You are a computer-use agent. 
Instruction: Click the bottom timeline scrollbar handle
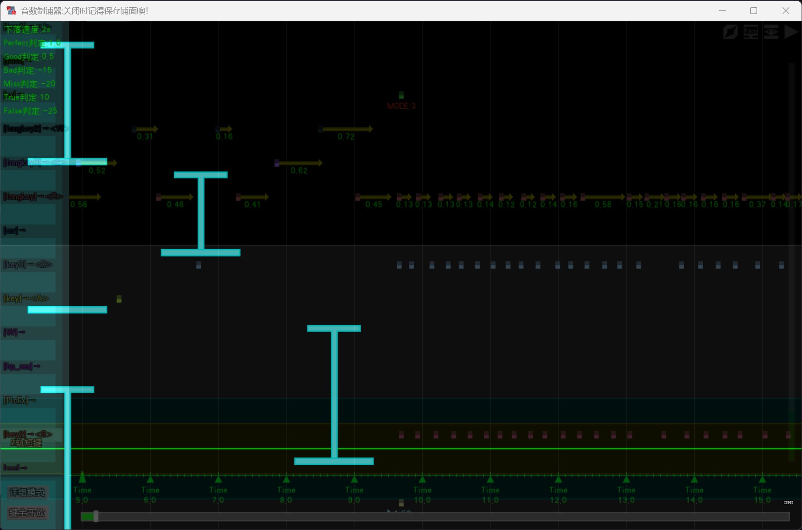tap(96, 516)
